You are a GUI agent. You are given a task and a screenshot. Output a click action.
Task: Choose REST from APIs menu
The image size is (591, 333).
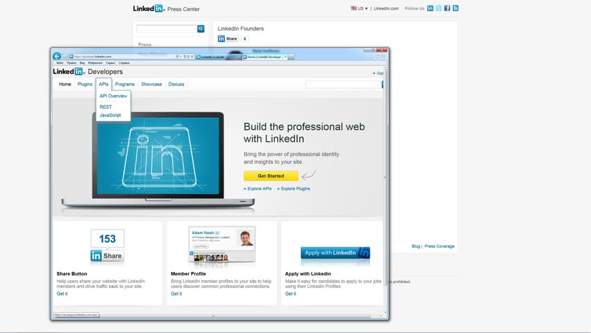[105, 107]
